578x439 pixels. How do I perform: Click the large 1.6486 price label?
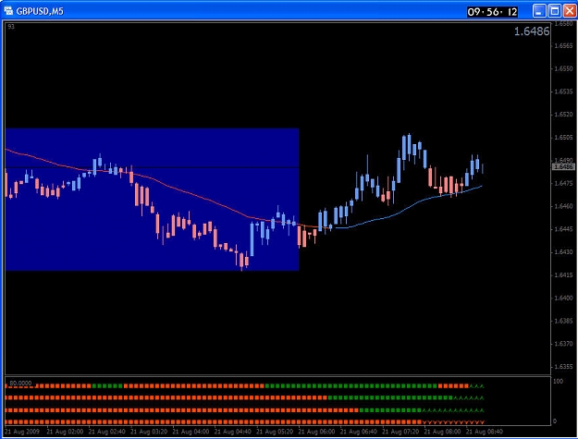532,31
